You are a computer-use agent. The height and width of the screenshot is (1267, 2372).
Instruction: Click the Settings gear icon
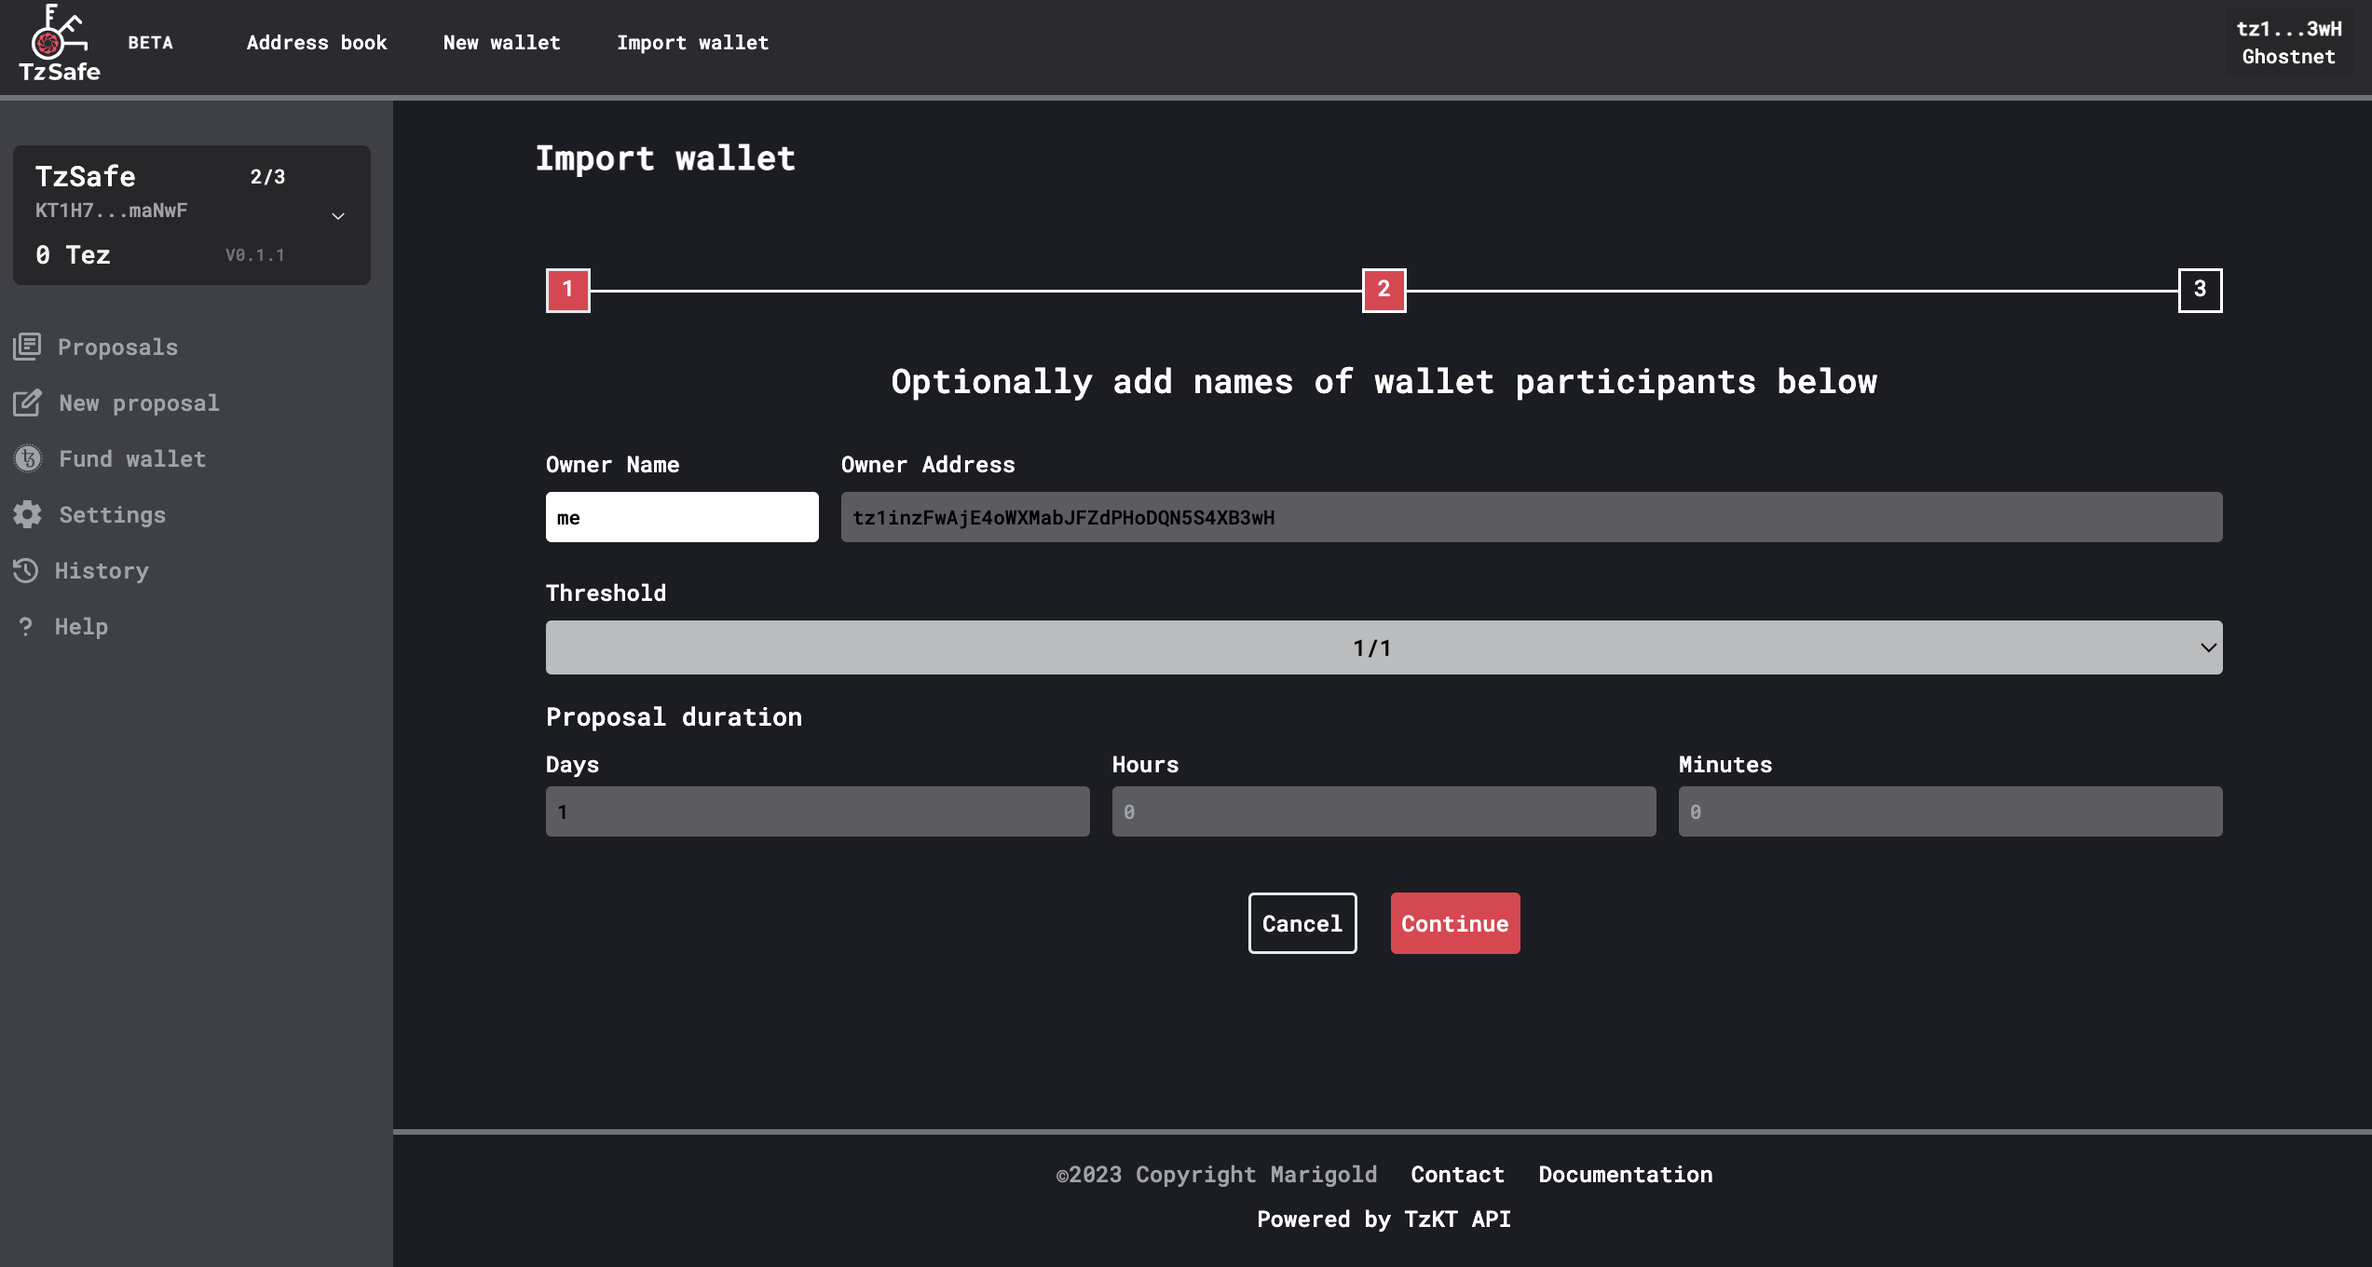(x=28, y=514)
